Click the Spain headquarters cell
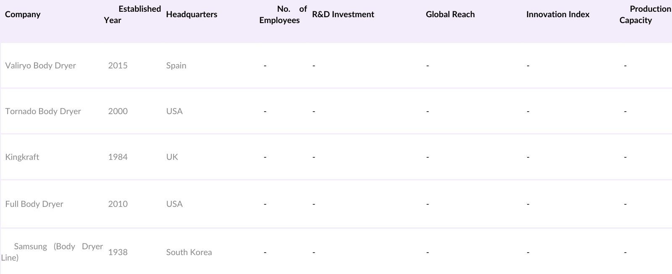Image resolution: width=672 pixels, height=274 pixels. (176, 65)
